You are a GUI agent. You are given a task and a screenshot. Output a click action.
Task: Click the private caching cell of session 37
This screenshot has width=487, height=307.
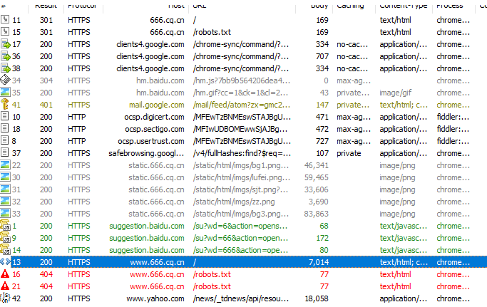349,153
